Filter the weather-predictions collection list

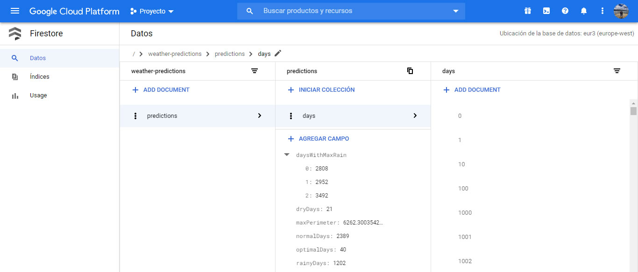(255, 71)
